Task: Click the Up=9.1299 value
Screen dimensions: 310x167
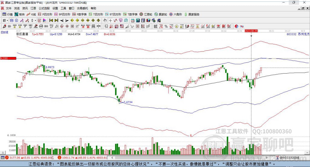Action: pyautogui.click(x=56, y=34)
